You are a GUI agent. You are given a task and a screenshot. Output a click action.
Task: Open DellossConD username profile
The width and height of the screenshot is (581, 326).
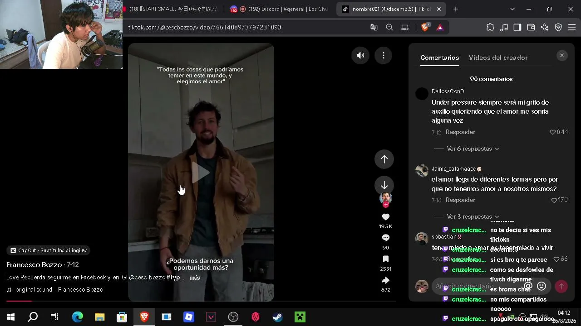tap(448, 91)
